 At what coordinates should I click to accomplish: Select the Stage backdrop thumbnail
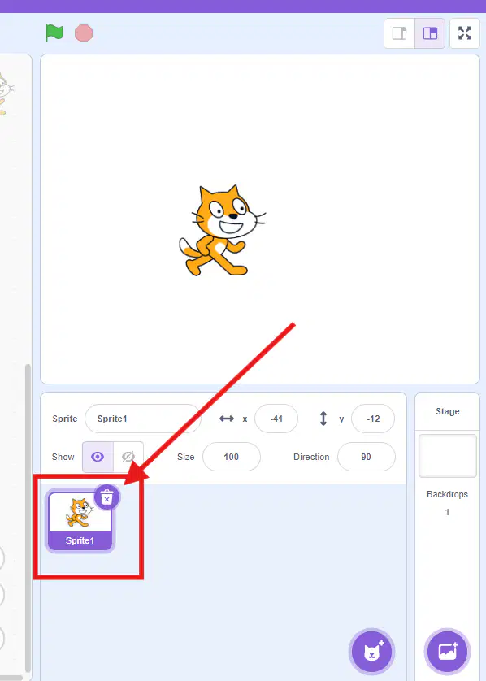pos(447,456)
